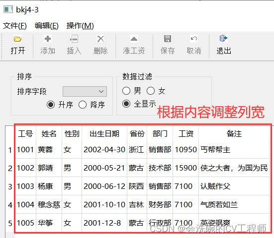Click the 删除 delete X icon
274x238 pixels.
coord(100,39)
